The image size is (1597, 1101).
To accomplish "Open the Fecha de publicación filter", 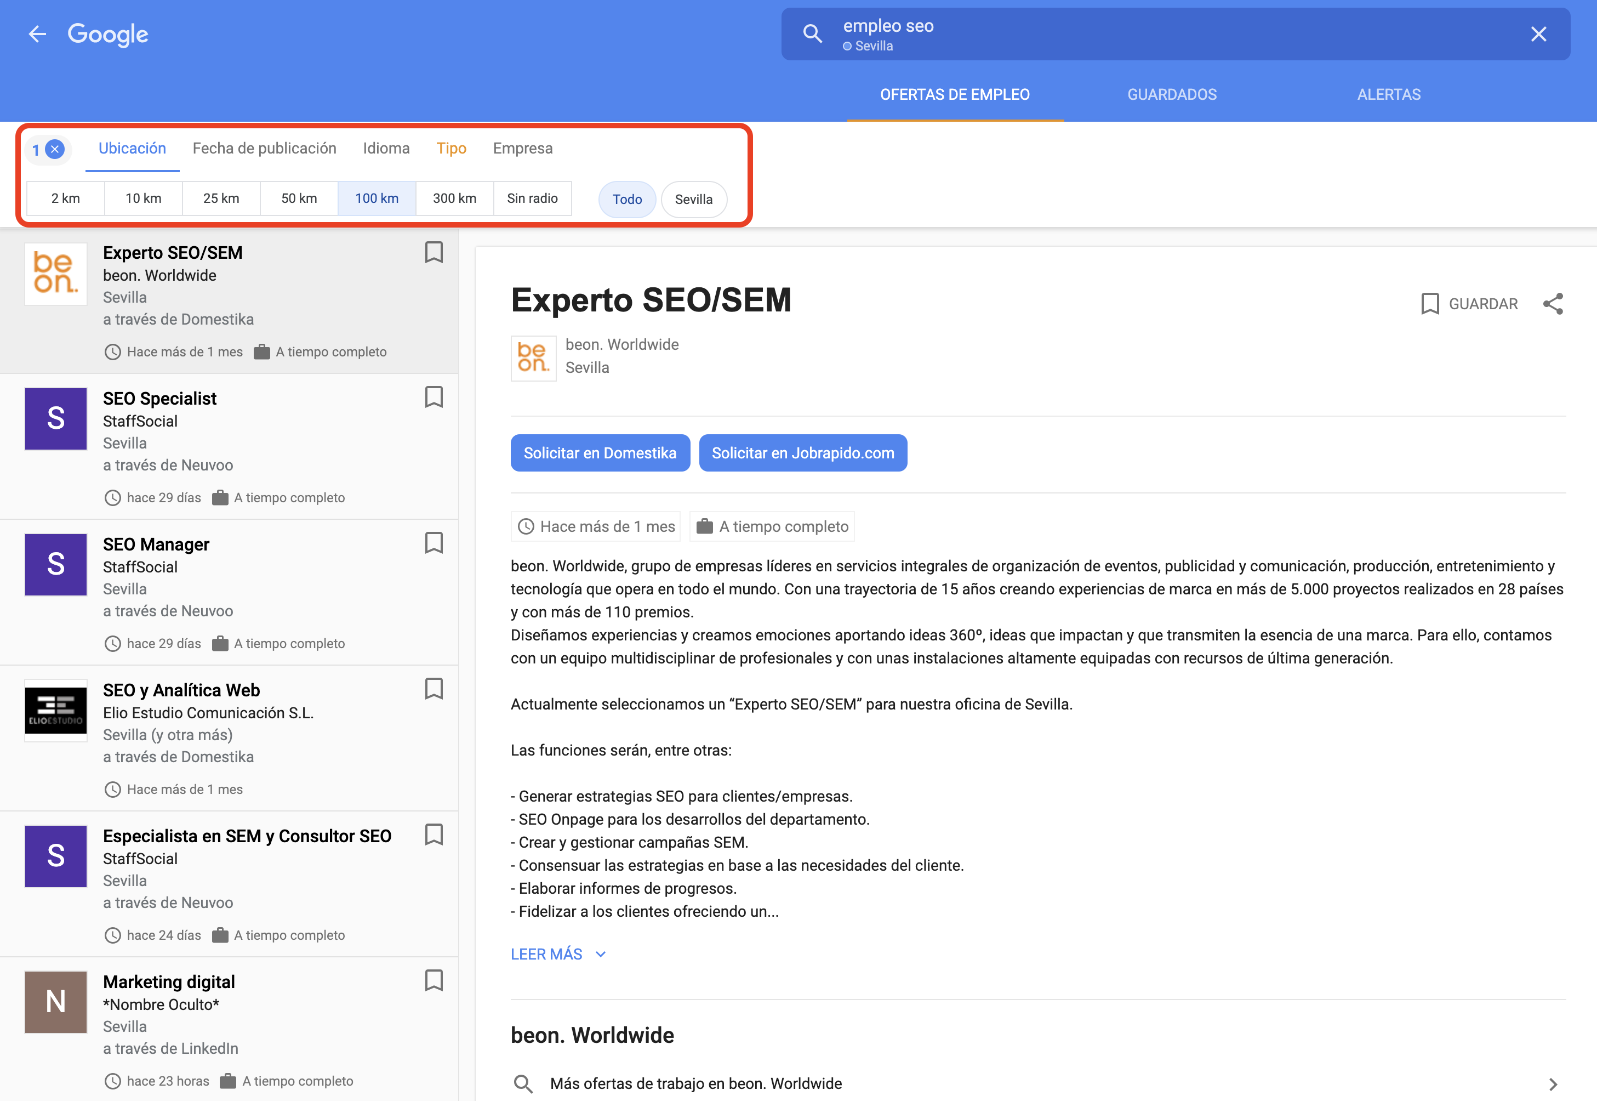I will (264, 149).
